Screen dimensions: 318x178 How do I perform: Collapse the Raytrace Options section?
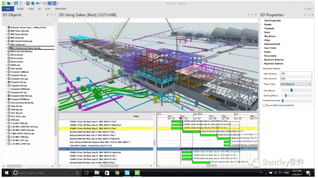tap(262, 63)
